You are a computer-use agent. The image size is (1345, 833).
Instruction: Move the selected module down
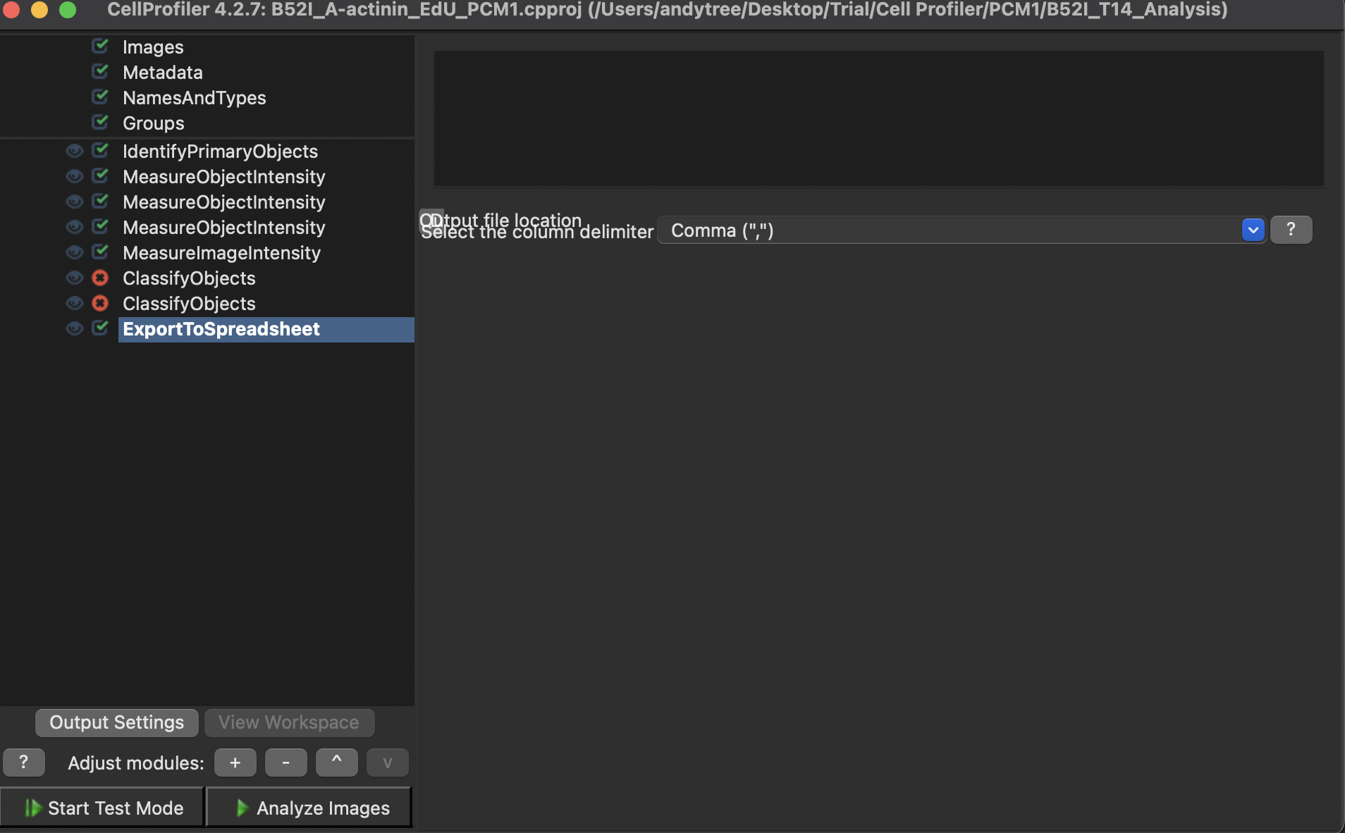[x=387, y=763]
